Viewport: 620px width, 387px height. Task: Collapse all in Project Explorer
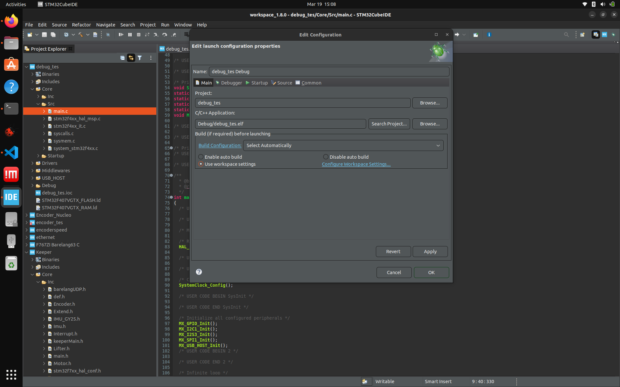pos(122,58)
